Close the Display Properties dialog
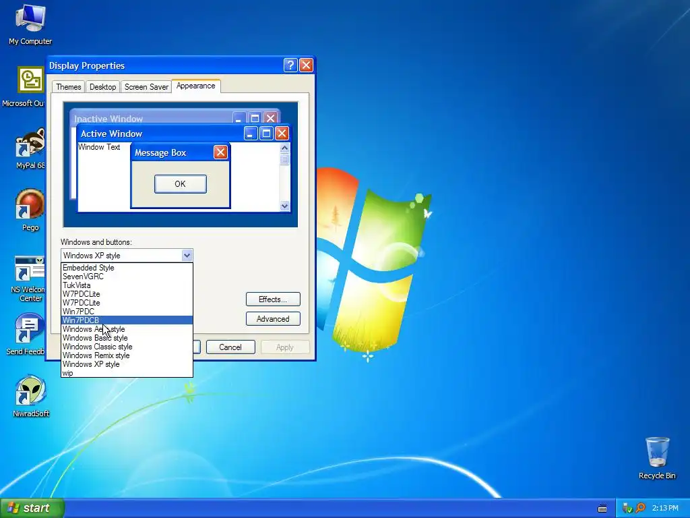The height and width of the screenshot is (518, 690). pos(306,65)
